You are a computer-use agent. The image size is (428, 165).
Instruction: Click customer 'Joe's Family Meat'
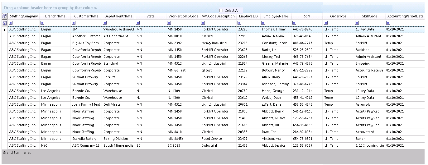[x=86, y=105]
